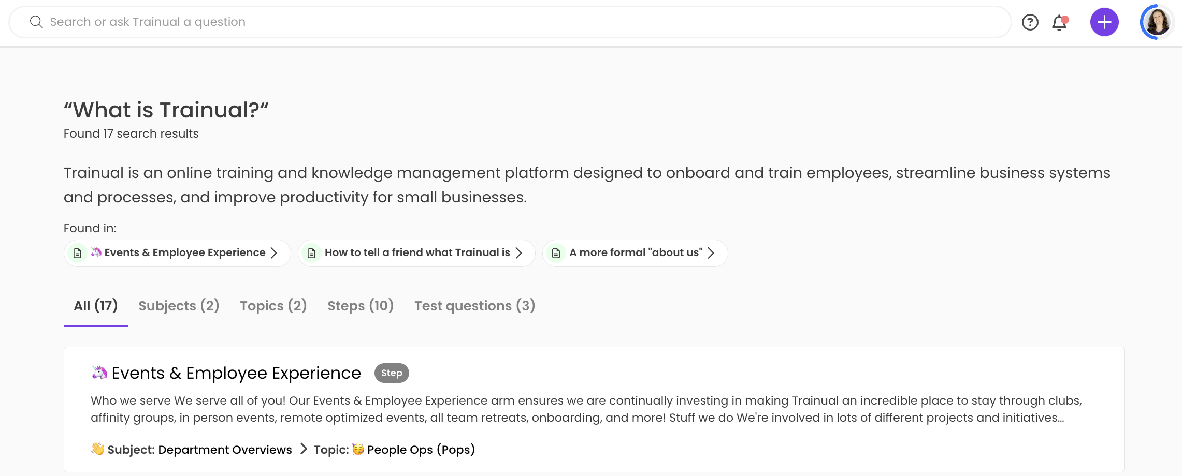The width and height of the screenshot is (1182, 476).
Task: Expand the How to tell a friend what Trainual is chip
Action: pyautogui.click(x=520, y=253)
